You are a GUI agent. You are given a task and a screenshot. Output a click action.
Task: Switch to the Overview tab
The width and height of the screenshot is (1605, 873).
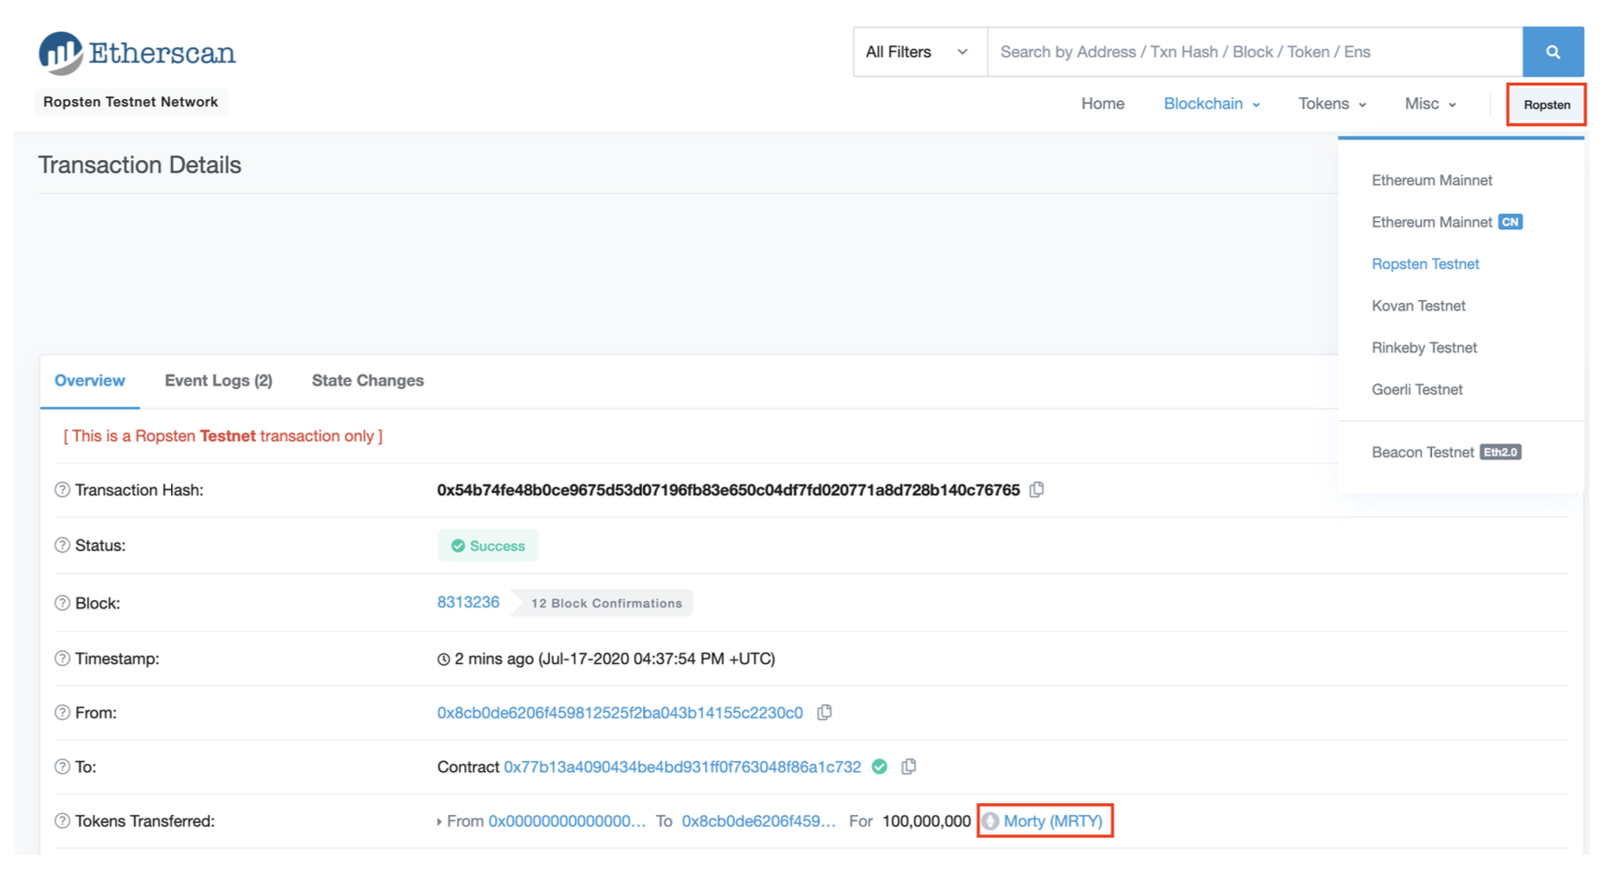[x=90, y=381]
